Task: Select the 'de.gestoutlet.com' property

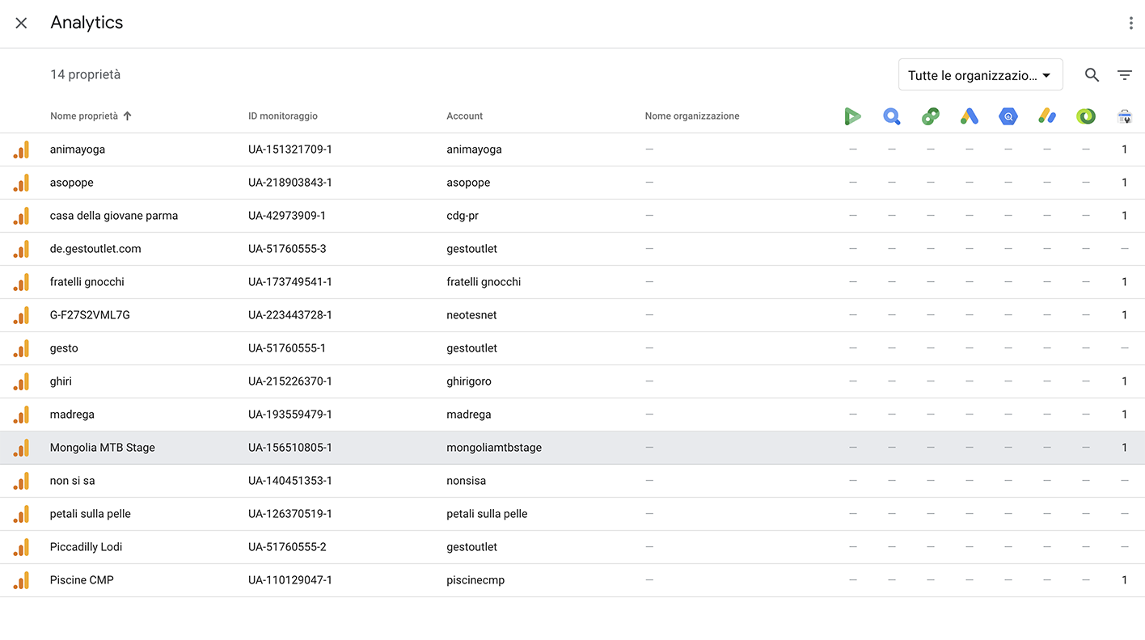Action: point(95,249)
